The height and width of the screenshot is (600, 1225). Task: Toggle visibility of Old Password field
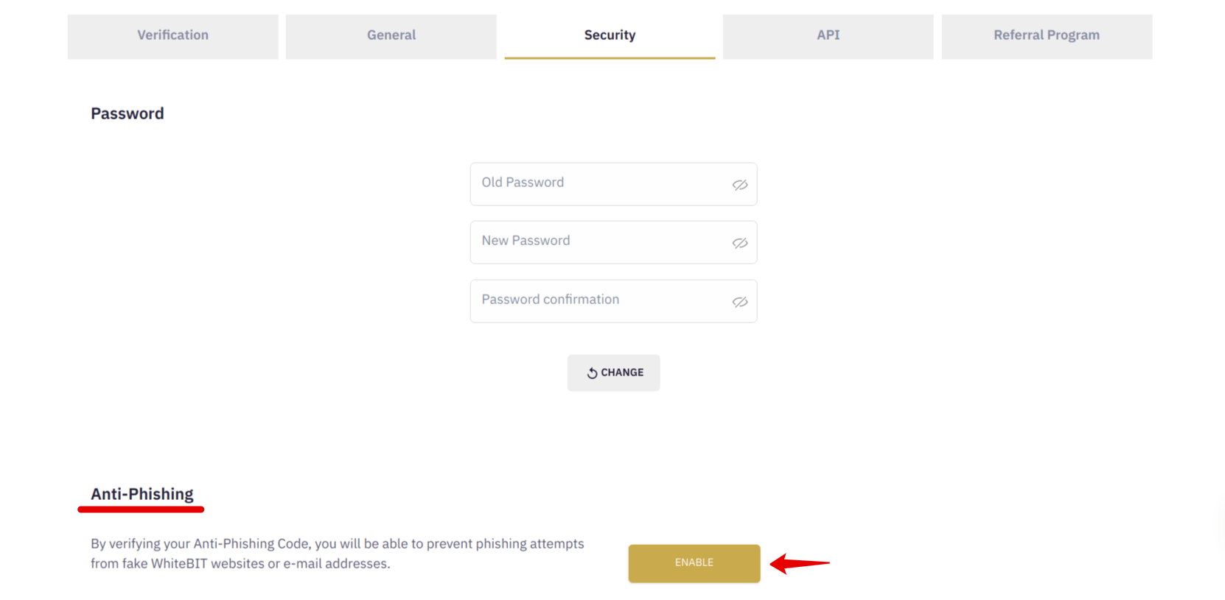pyautogui.click(x=740, y=185)
